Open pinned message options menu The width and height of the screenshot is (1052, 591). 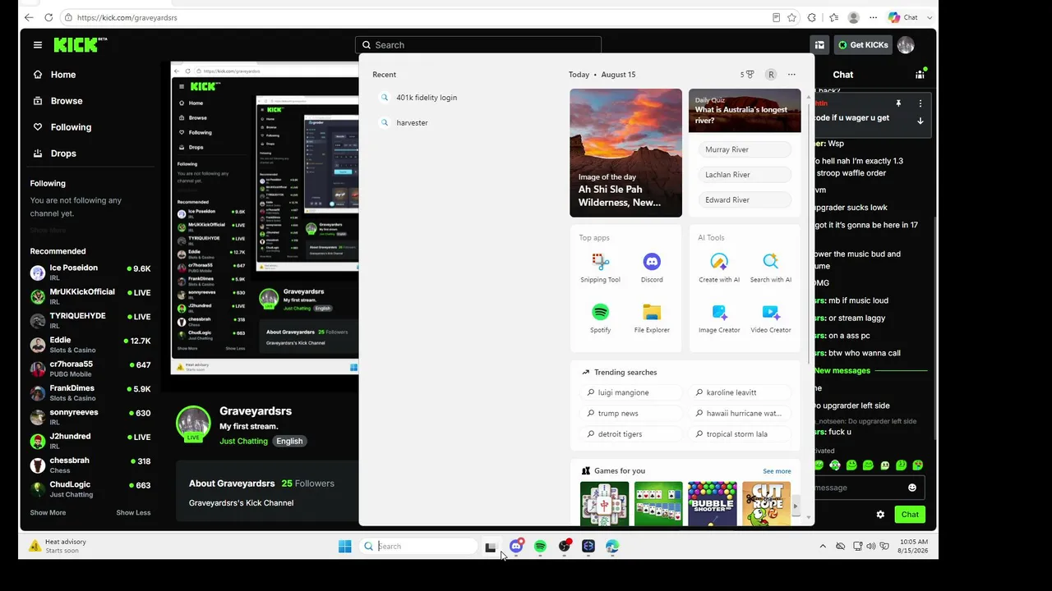tap(920, 103)
